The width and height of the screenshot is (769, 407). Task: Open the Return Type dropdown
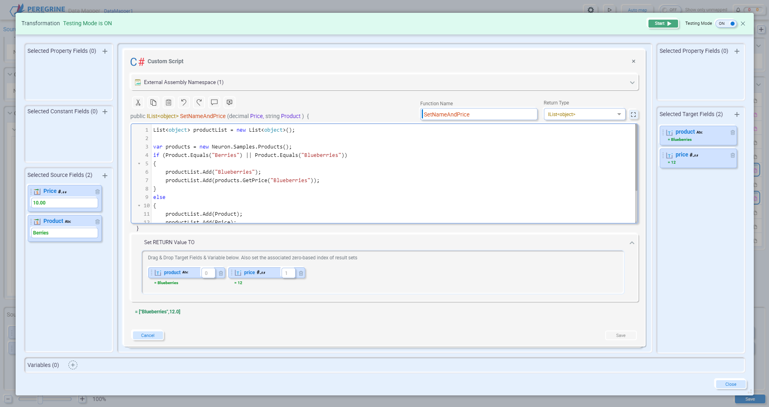coord(584,114)
